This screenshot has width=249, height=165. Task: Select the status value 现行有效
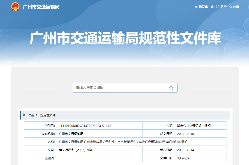tap(183, 158)
